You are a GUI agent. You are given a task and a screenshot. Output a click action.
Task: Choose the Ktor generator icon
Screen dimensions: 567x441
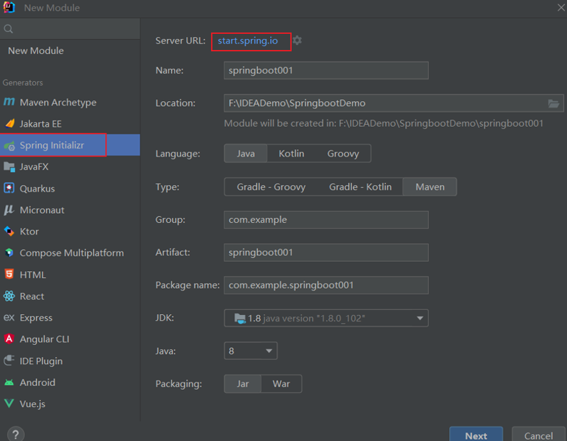(x=9, y=231)
